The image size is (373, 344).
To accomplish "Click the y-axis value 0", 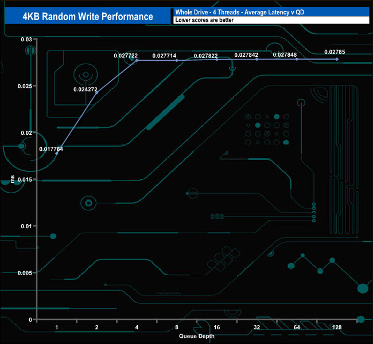I will 30,320.
